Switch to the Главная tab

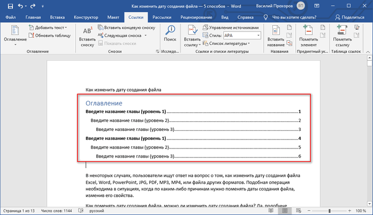point(33,18)
